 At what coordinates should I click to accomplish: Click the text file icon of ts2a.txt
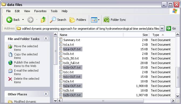coord(61,81)
